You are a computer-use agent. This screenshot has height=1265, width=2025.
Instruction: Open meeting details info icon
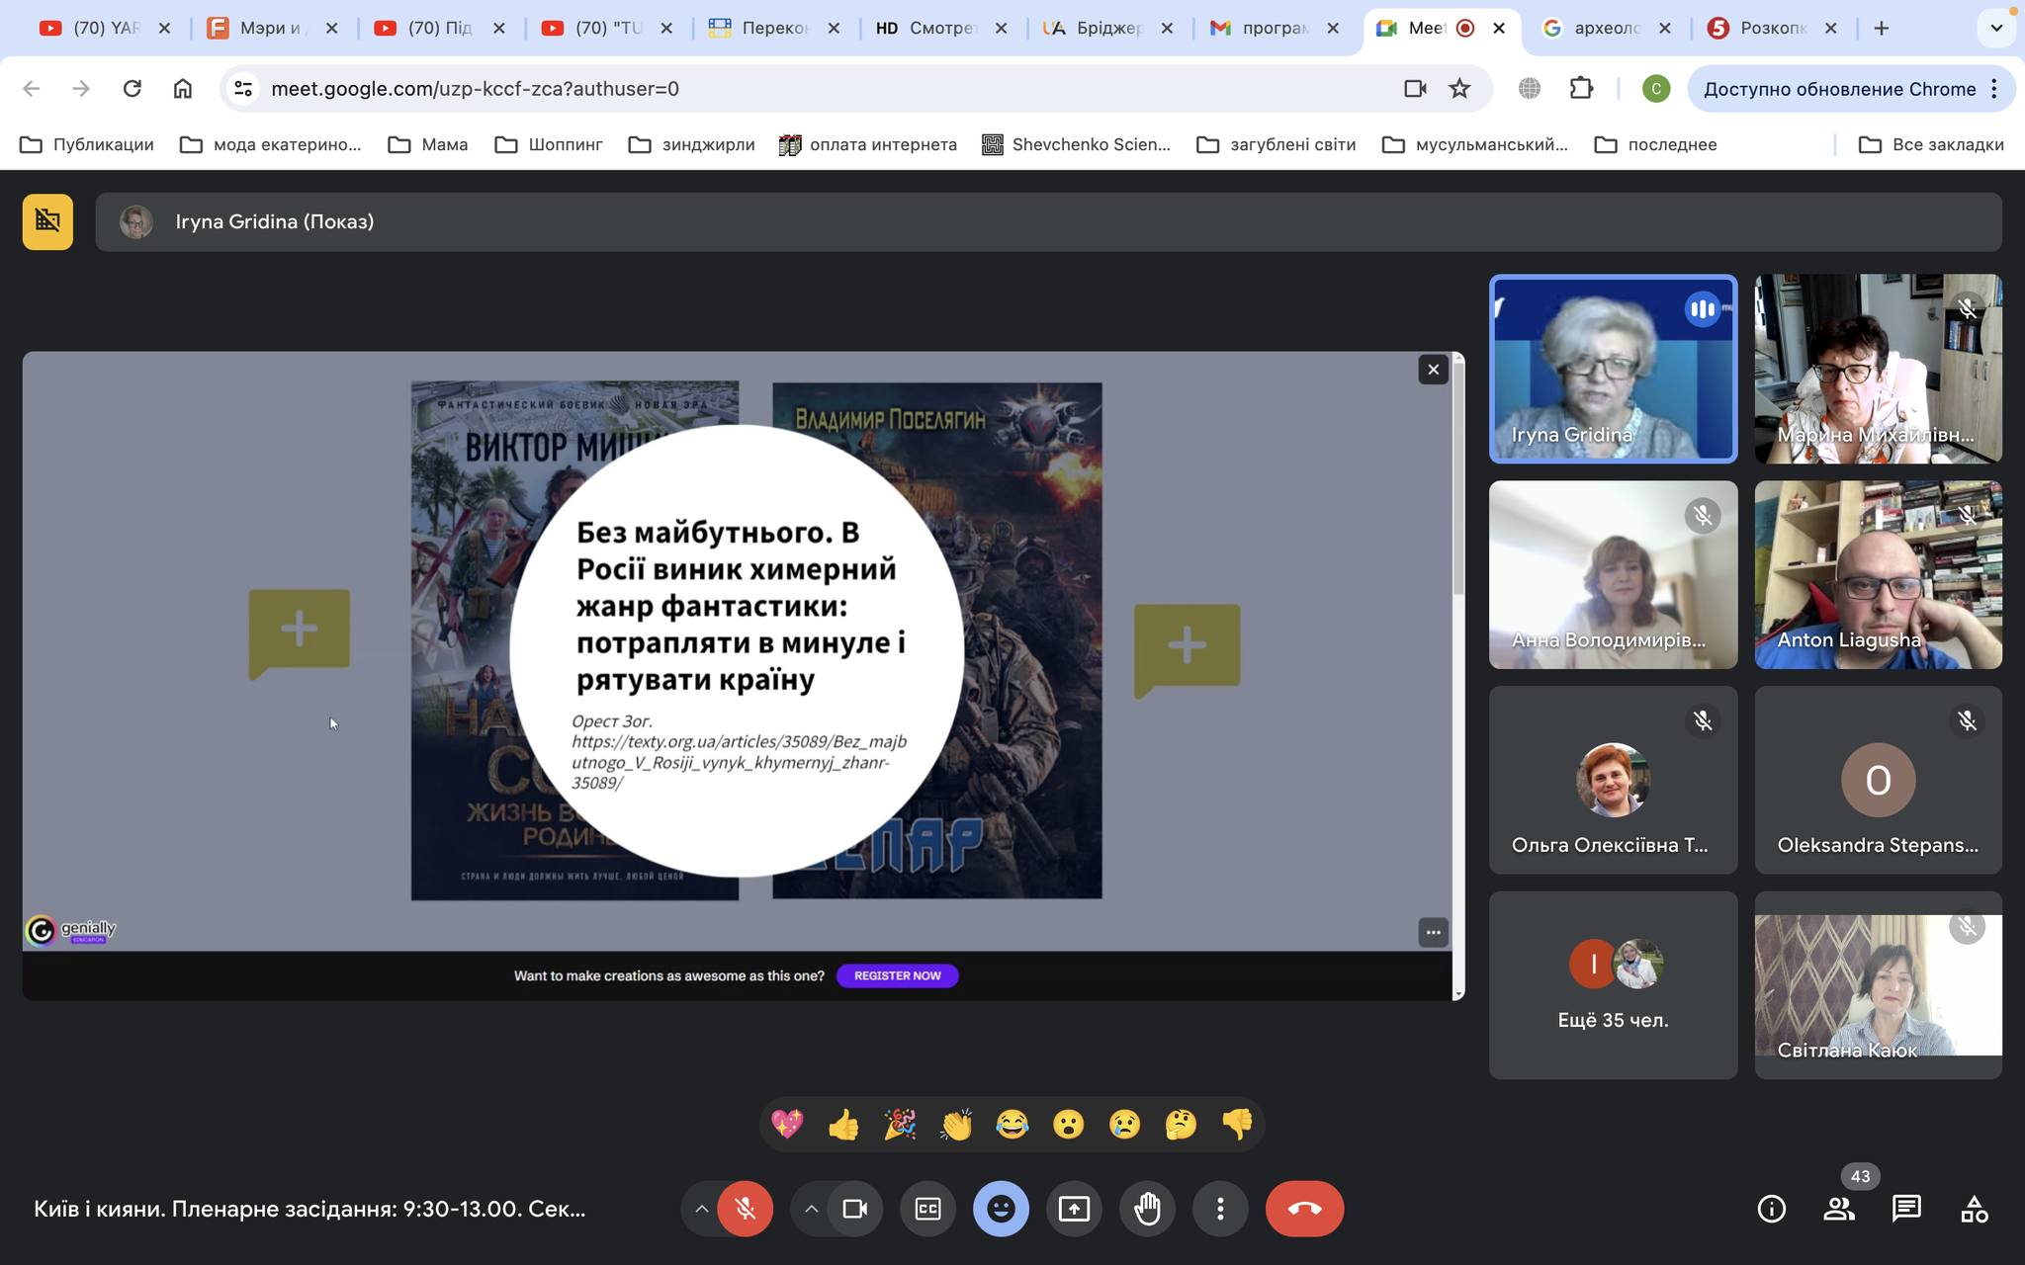(x=1771, y=1209)
